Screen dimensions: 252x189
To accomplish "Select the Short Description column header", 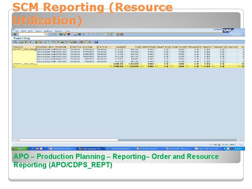I will (46, 47).
